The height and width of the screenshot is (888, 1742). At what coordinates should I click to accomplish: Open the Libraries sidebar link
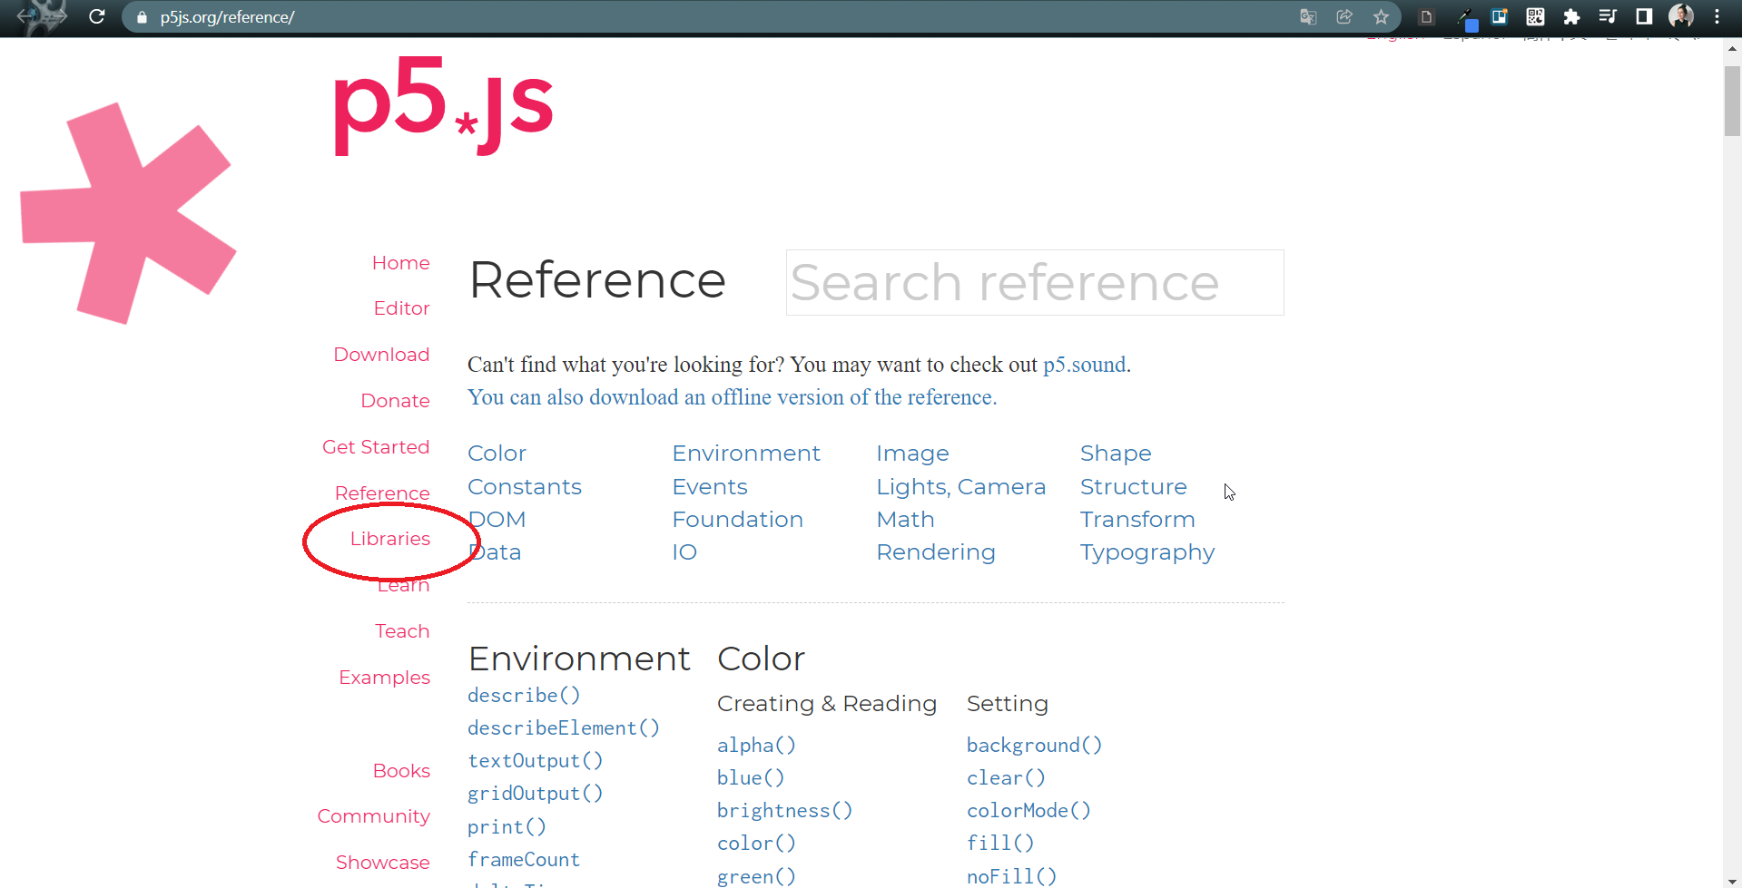pos(390,539)
